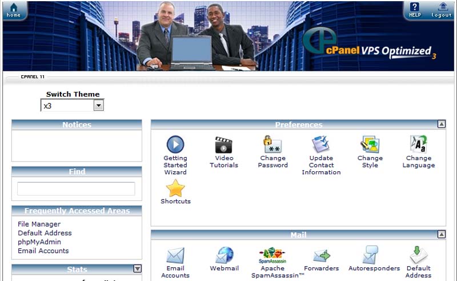Open the Change Password padlock icon
Screen dimensions: 457x281
click(272, 144)
